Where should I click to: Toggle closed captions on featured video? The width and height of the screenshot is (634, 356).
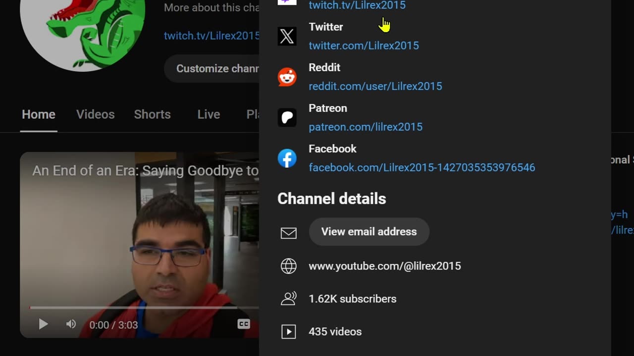(244, 324)
